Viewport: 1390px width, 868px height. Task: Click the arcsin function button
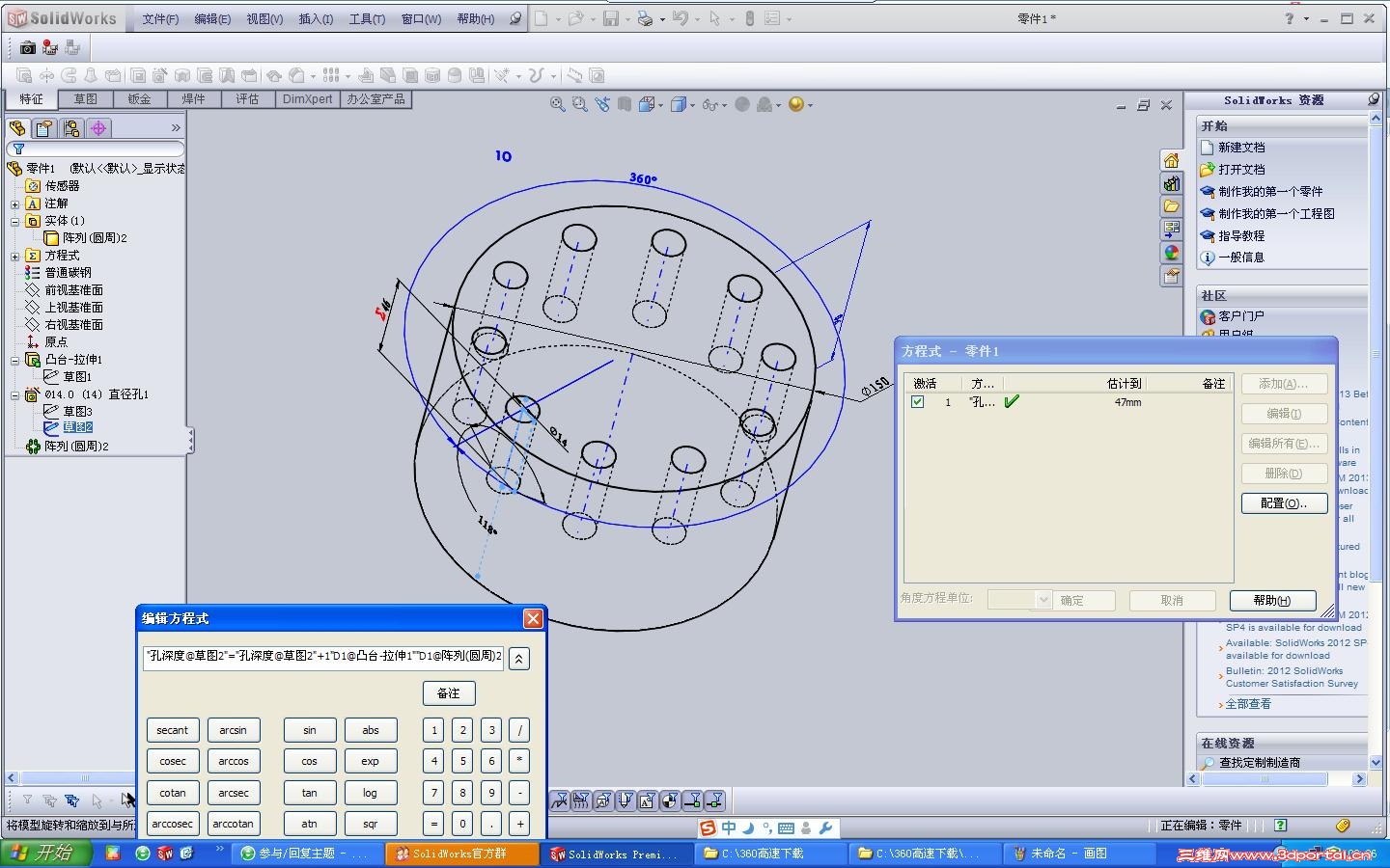pyautogui.click(x=234, y=730)
